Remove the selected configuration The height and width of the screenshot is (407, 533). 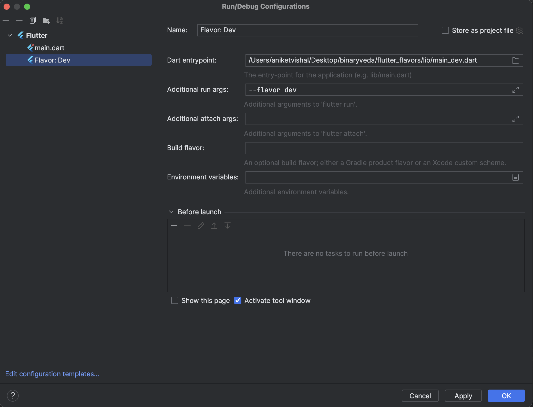pyautogui.click(x=19, y=20)
